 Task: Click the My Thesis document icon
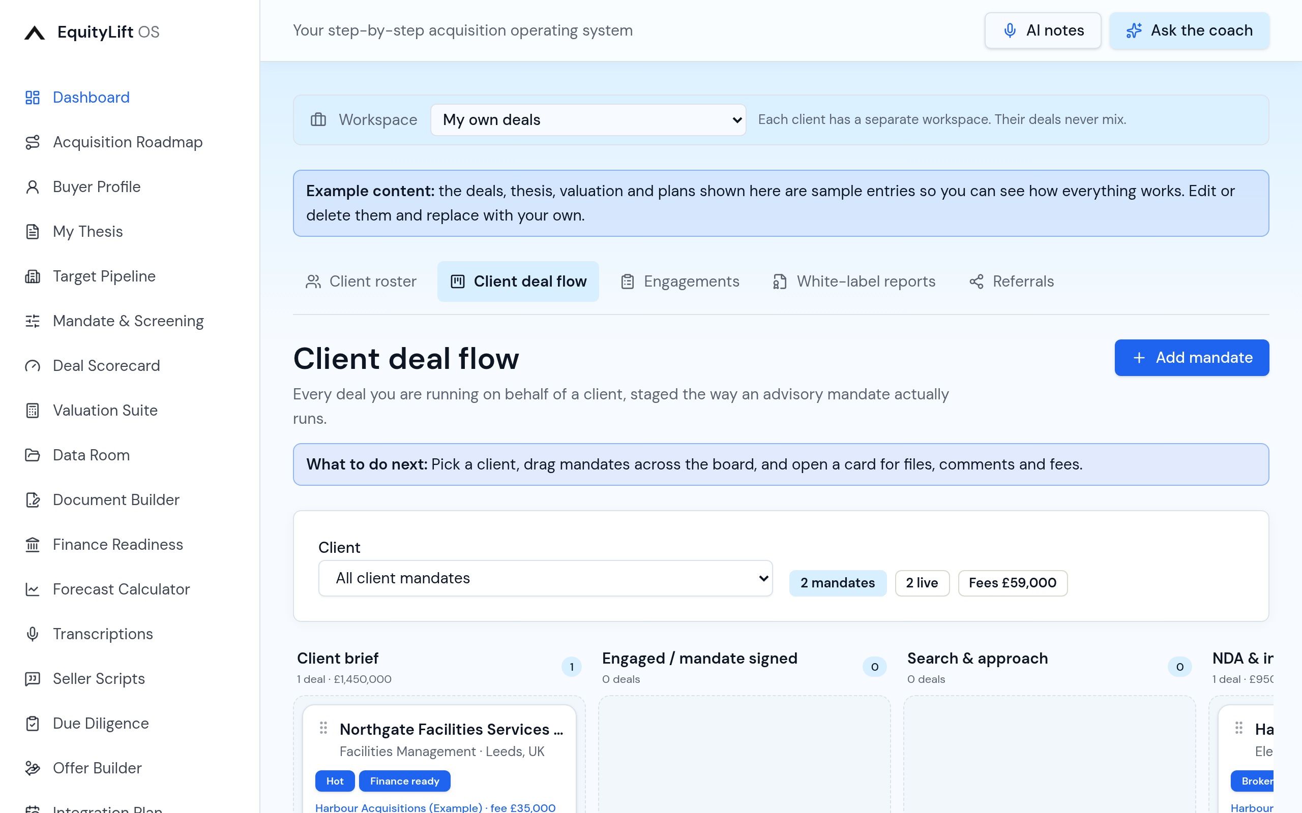tap(32, 231)
